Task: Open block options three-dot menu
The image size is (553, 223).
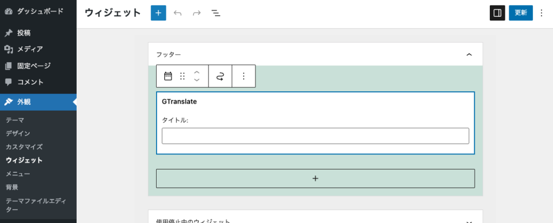Action: (244, 76)
